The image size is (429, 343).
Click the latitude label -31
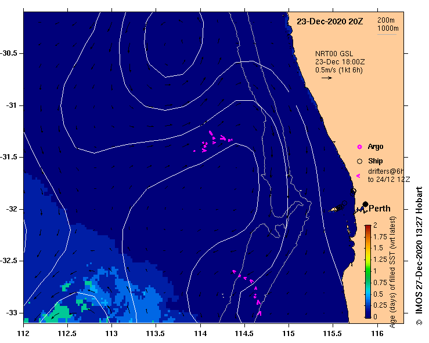12,105
